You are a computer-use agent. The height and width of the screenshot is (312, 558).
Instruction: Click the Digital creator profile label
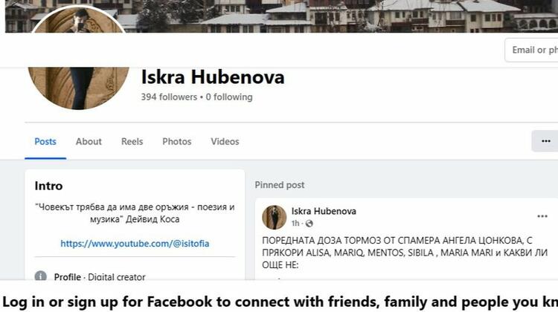117,277
